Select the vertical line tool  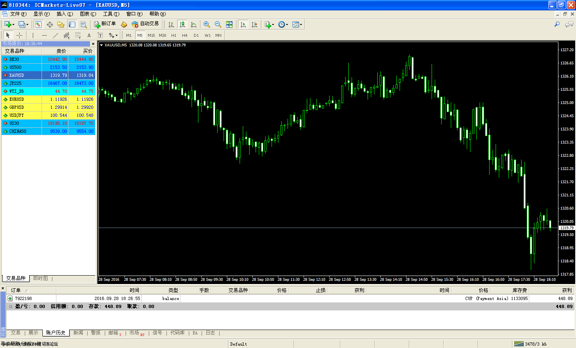(33, 35)
